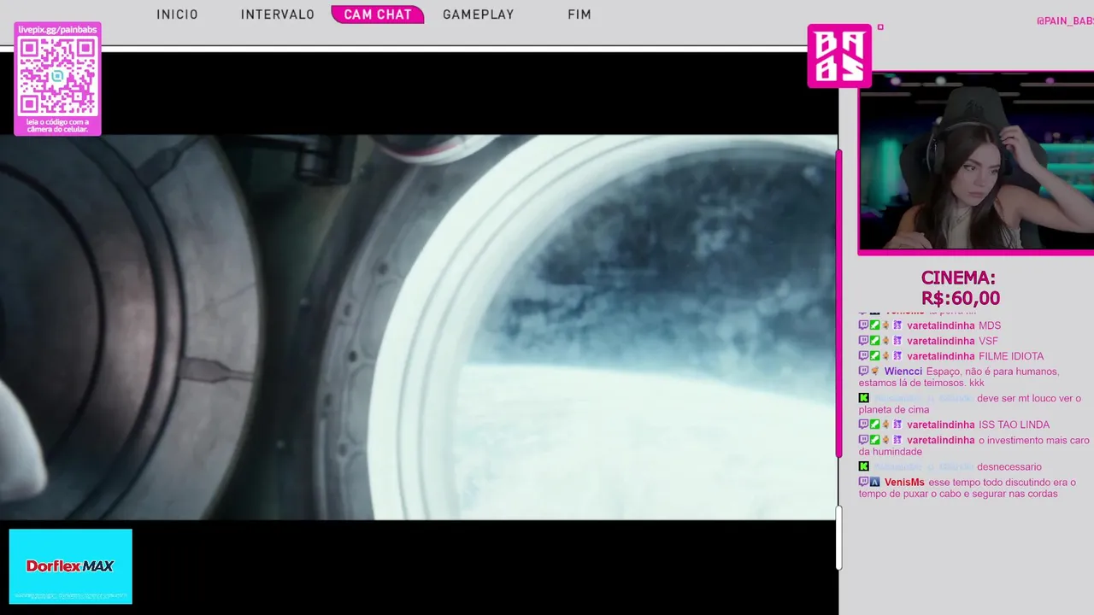
Task: Click blue badge beside VenisMs name
Action: pyautogui.click(x=875, y=482)
